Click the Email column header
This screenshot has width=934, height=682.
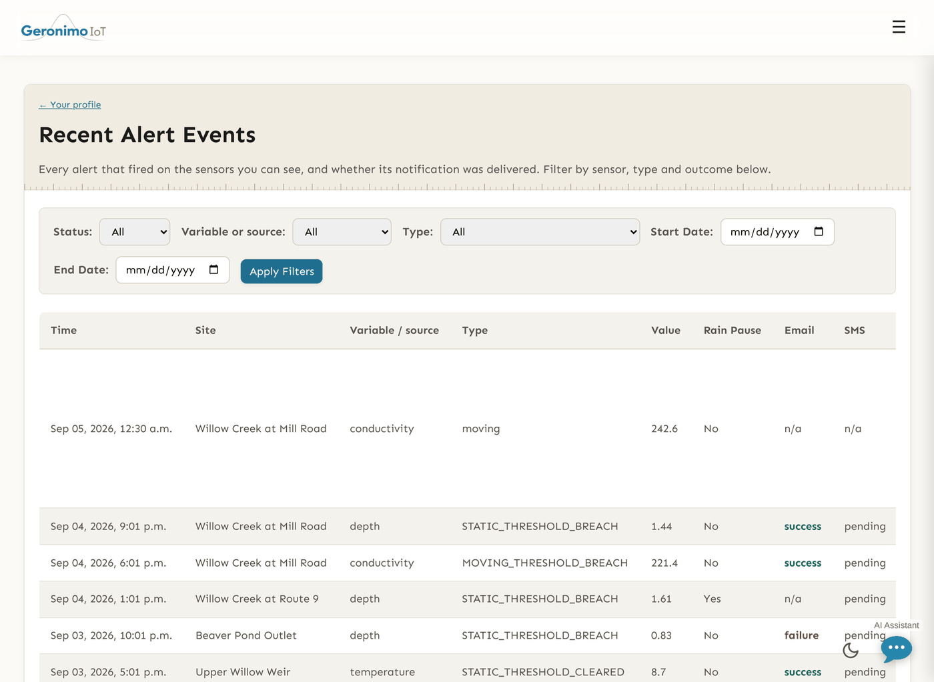point(799,330)
